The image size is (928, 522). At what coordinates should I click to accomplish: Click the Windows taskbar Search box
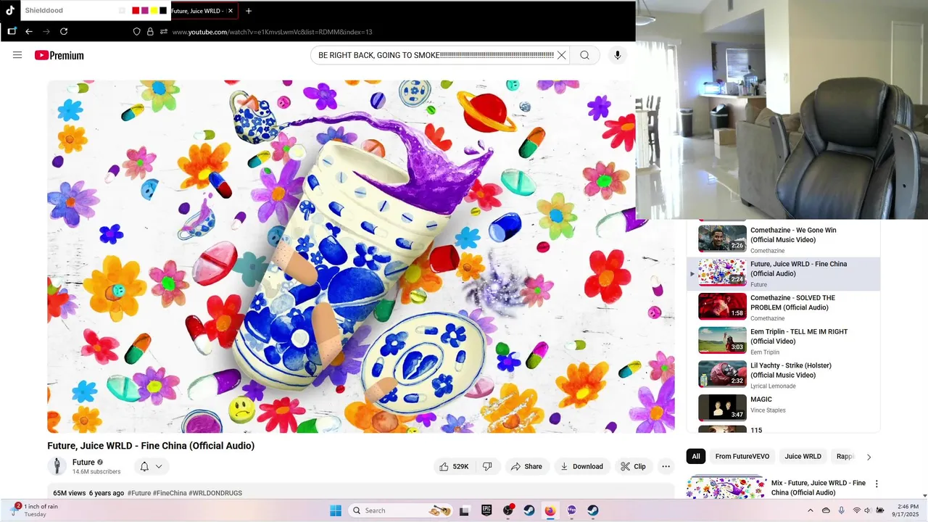pyautogui.click(x=400, y=510)
